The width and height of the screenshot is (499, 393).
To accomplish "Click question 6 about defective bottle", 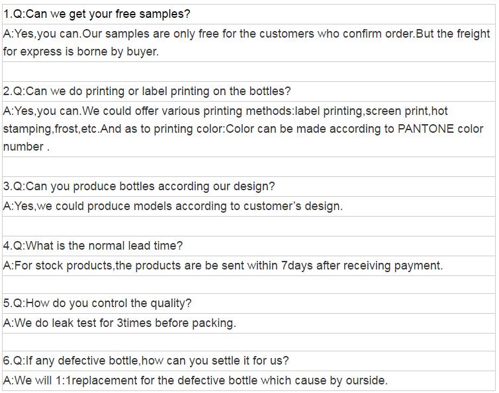I will point(146,361).
